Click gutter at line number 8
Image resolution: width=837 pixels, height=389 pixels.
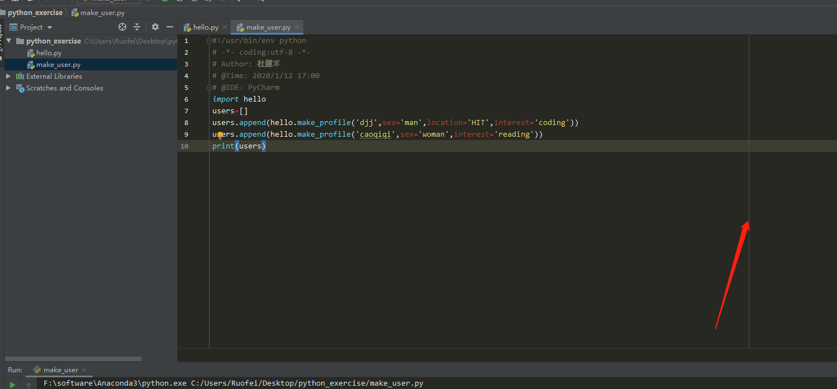[x=186, y=123]
